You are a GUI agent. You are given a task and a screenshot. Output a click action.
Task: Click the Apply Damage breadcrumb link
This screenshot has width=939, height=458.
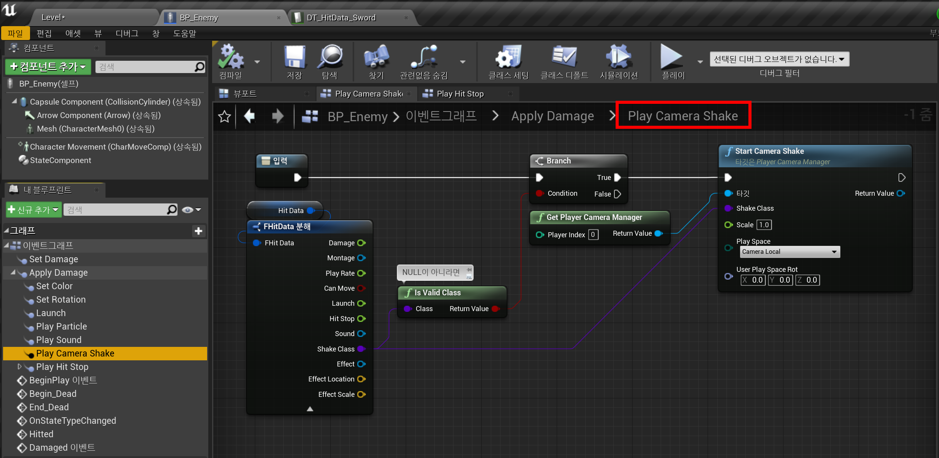coord(552,116)
